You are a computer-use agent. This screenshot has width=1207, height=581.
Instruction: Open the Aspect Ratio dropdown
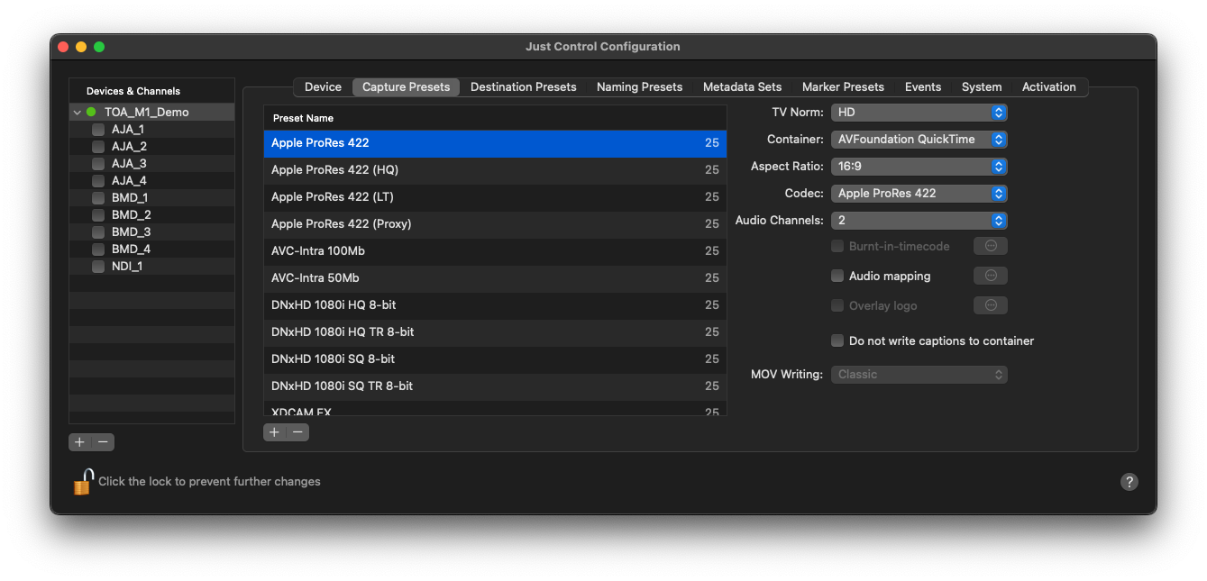point(919,167)
